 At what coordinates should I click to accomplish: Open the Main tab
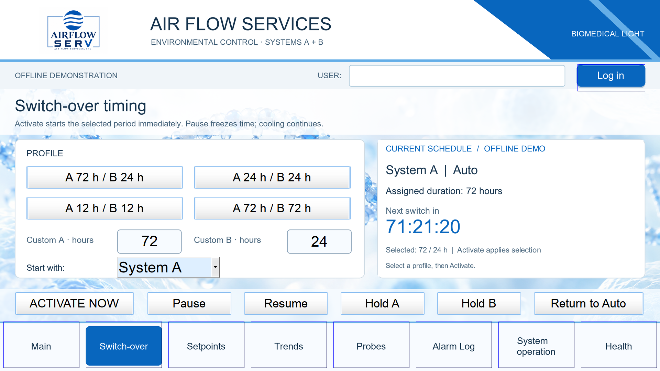[41, 346]
